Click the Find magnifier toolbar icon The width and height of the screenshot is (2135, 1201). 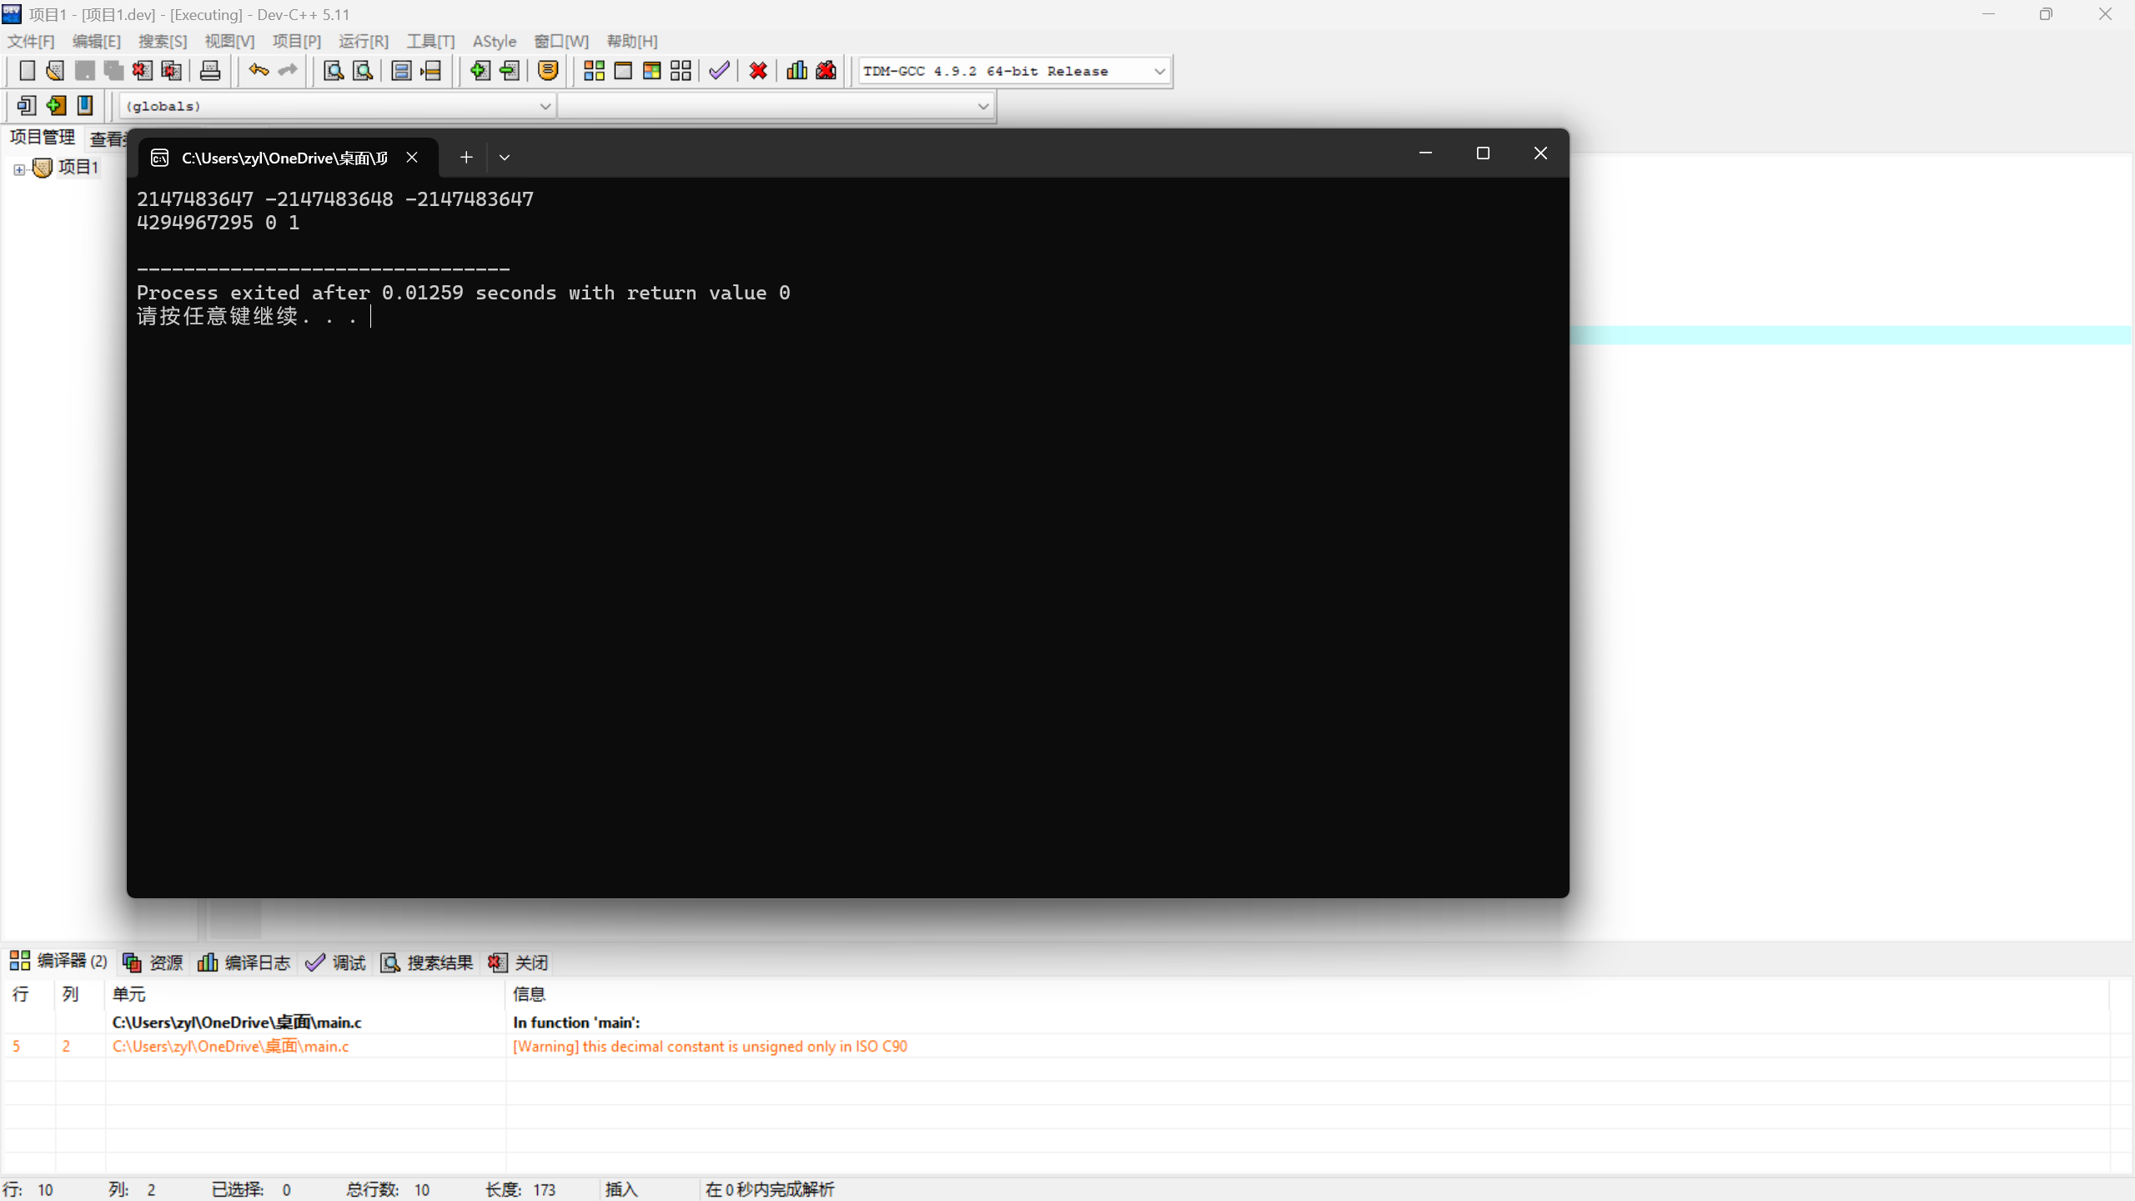[334, 71]
